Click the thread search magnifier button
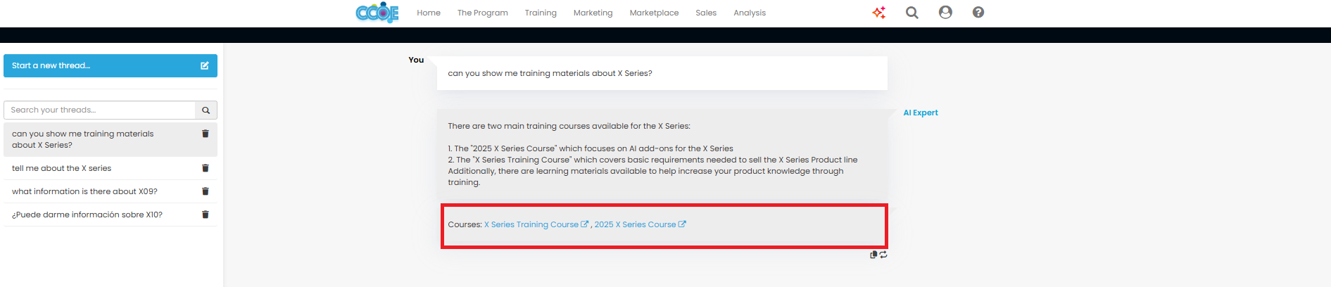Screen dimensions: 1331x287 click(x=206, y=110)
